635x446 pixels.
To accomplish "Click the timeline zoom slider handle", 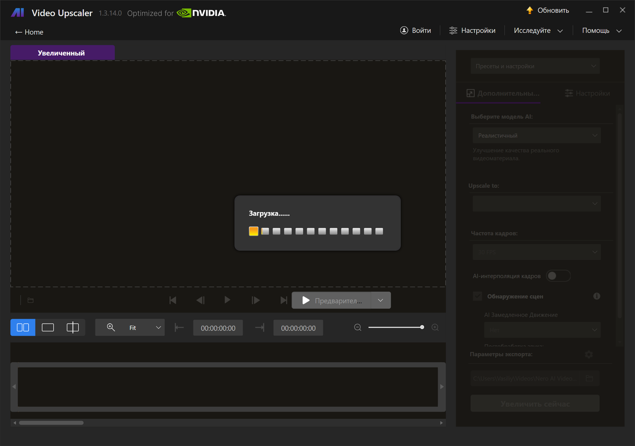I will 422,327.
